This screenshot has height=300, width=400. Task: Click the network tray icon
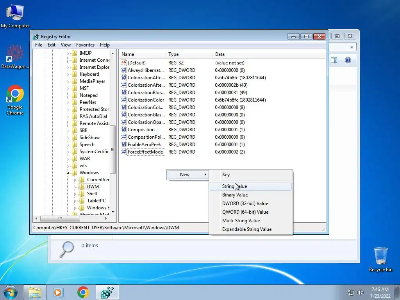351,293
